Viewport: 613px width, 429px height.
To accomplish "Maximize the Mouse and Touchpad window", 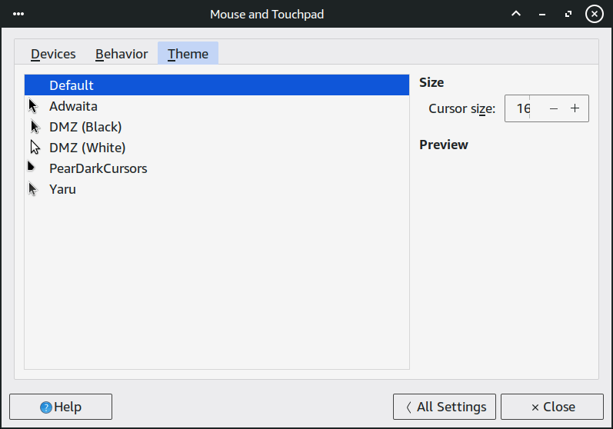I will 568,14.
